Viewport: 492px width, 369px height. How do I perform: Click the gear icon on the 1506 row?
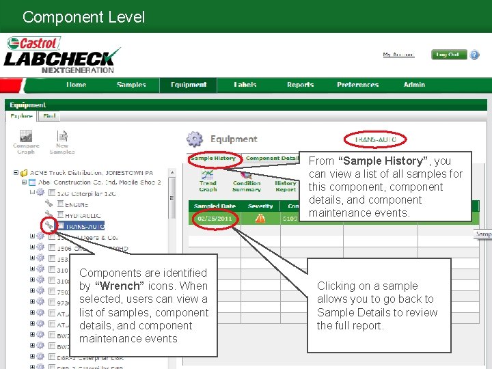40,247
